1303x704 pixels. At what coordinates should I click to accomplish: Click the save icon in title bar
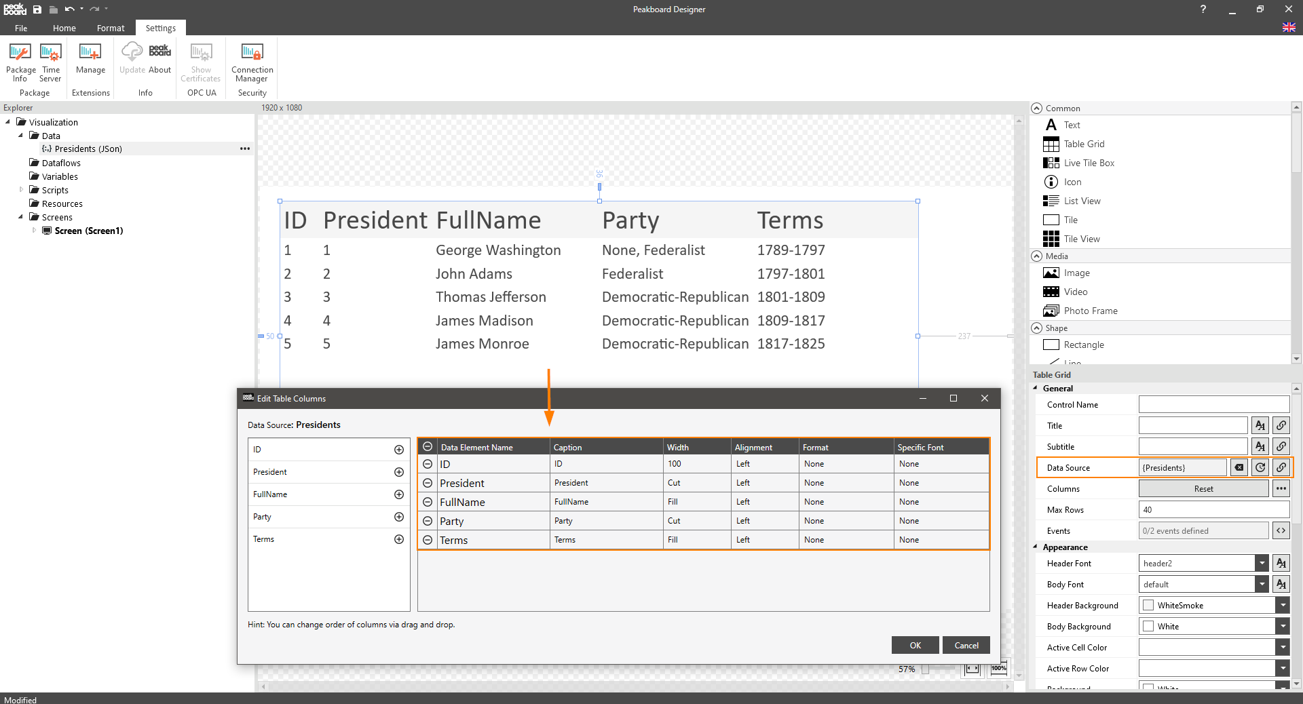click(x=37, y=9)
